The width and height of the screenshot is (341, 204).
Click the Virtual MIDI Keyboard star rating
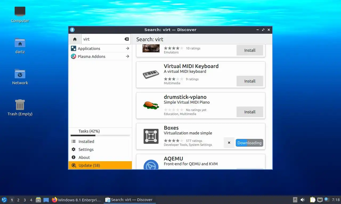(x=173, y=79)
